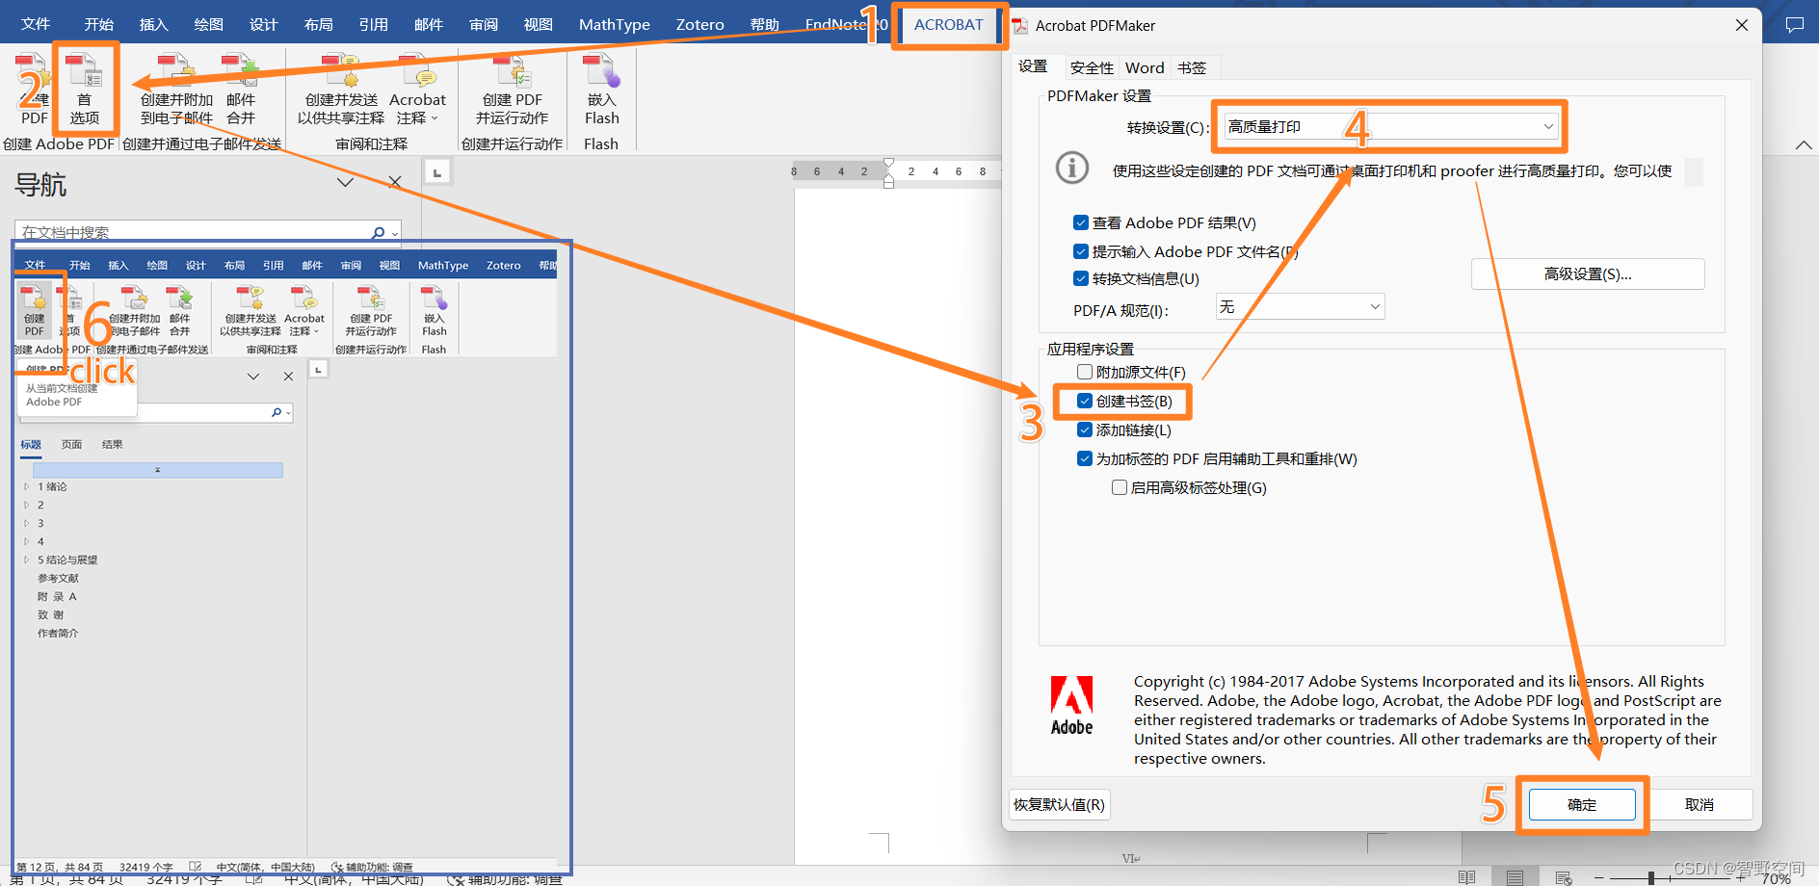The height and width of the screenshot is (886, 1819).
Task: Toggle 添加链接(L) checkbox
Action: pyautogui.click(x=1085, y=430)
